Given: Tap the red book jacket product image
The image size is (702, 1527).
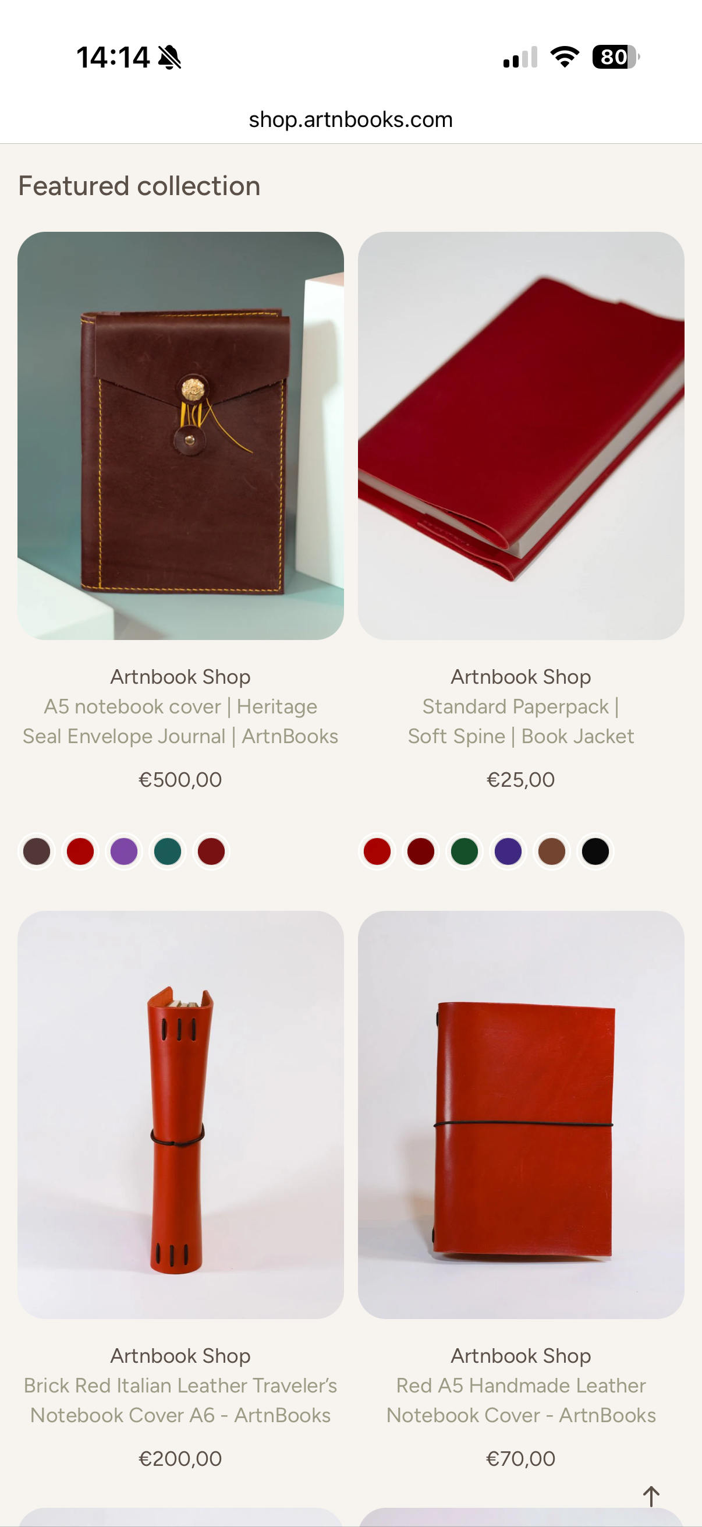Looking at the screenshot, I should point(521,436).
